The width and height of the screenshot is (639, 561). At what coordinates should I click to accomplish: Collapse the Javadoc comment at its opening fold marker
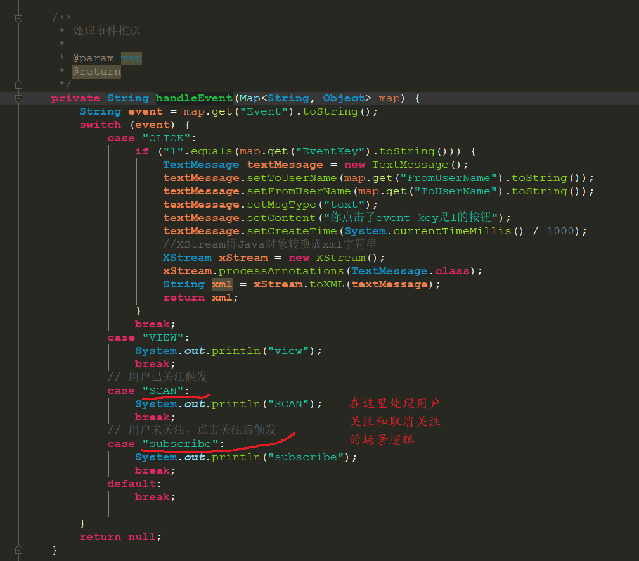click(x=18, y=18)
